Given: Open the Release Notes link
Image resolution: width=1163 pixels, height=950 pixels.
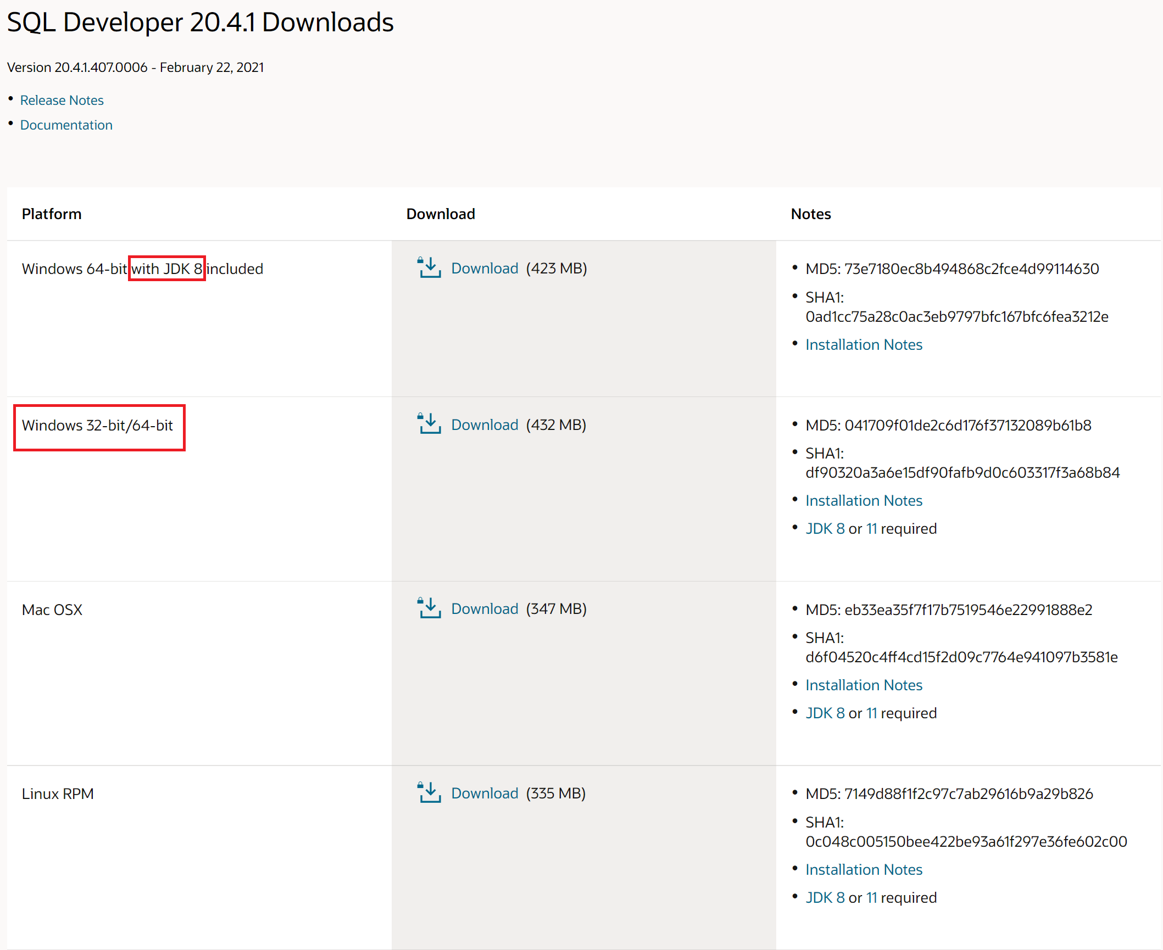Looking at the screenshot, I should (x=62, y=100).
